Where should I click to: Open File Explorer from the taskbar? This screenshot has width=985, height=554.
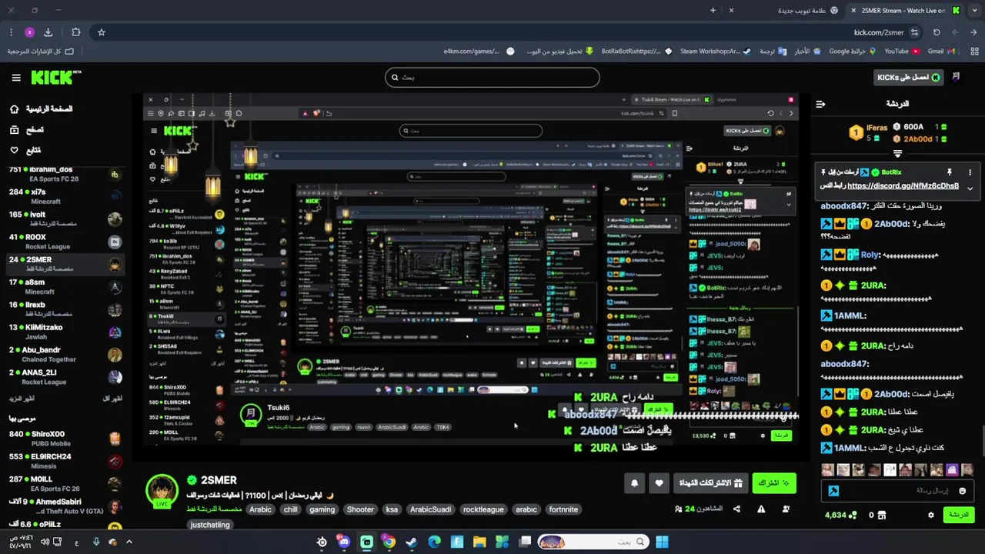pos(479,542)
